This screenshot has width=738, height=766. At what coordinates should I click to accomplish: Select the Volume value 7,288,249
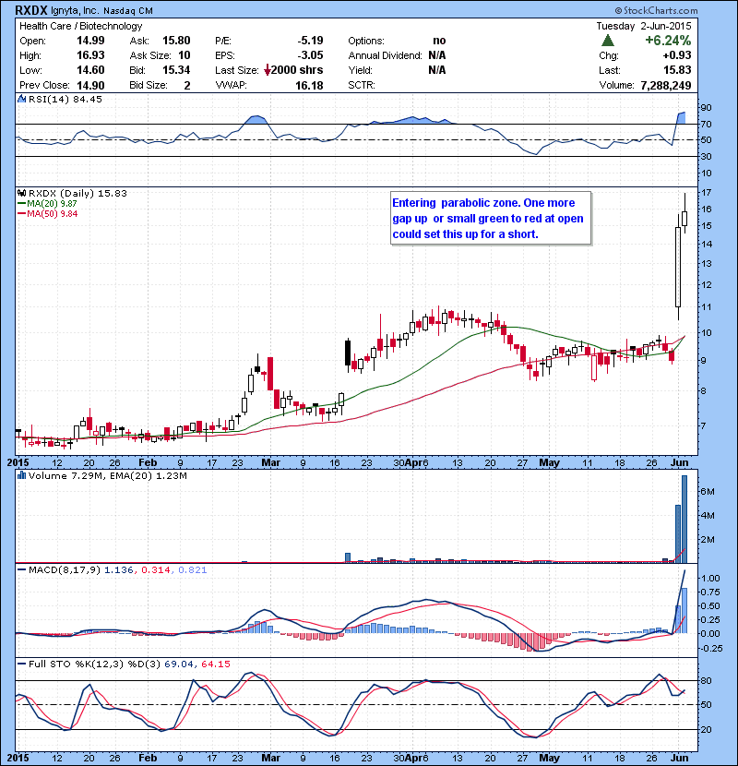[x=665, y=86]
